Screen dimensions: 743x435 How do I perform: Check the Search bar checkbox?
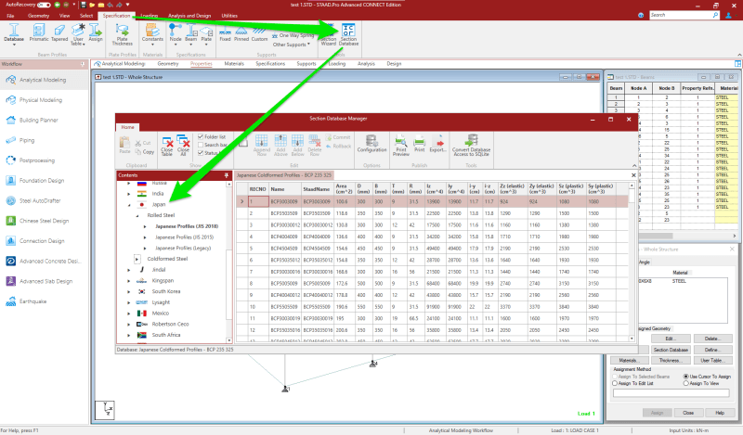click(201, 145)
